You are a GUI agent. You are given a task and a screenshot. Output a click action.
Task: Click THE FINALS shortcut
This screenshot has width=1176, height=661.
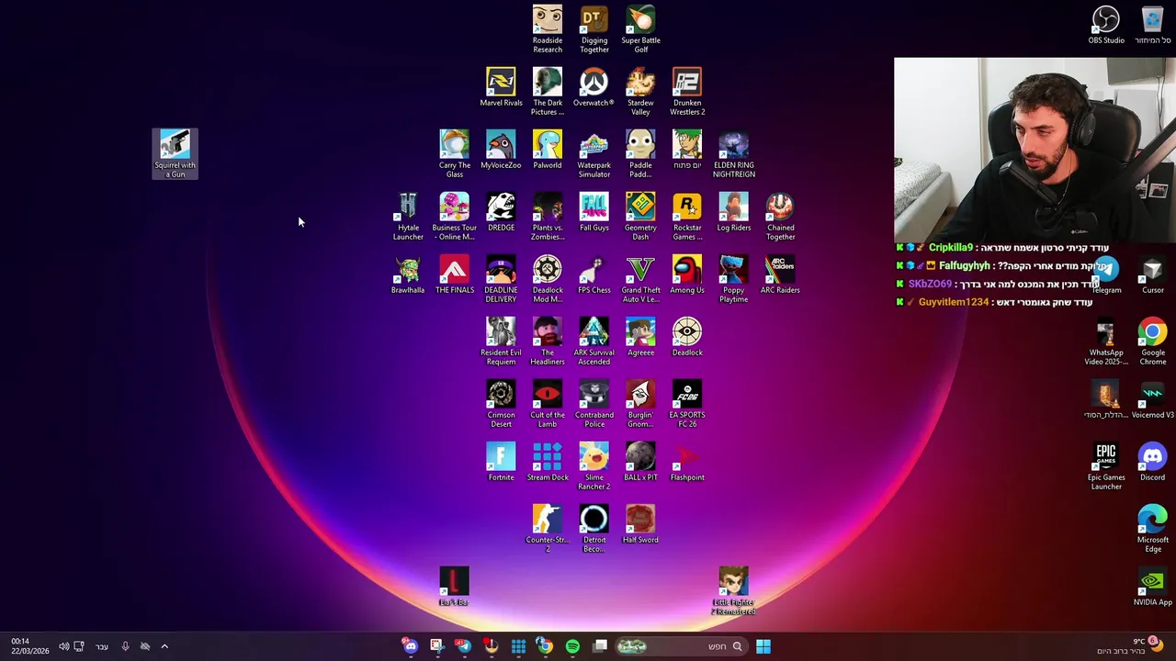pos(454,274)
